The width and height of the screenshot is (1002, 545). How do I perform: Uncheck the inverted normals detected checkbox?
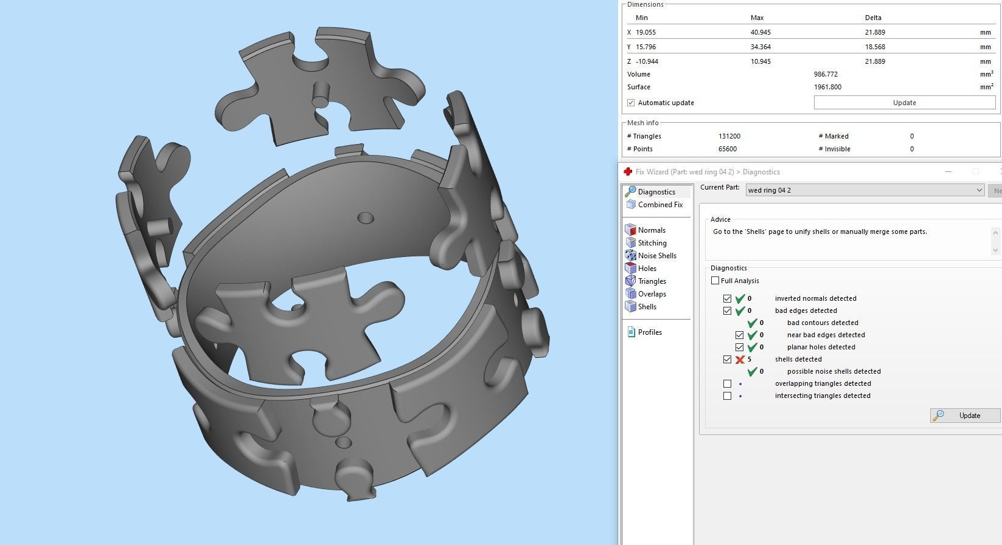(x=727, y=299)
